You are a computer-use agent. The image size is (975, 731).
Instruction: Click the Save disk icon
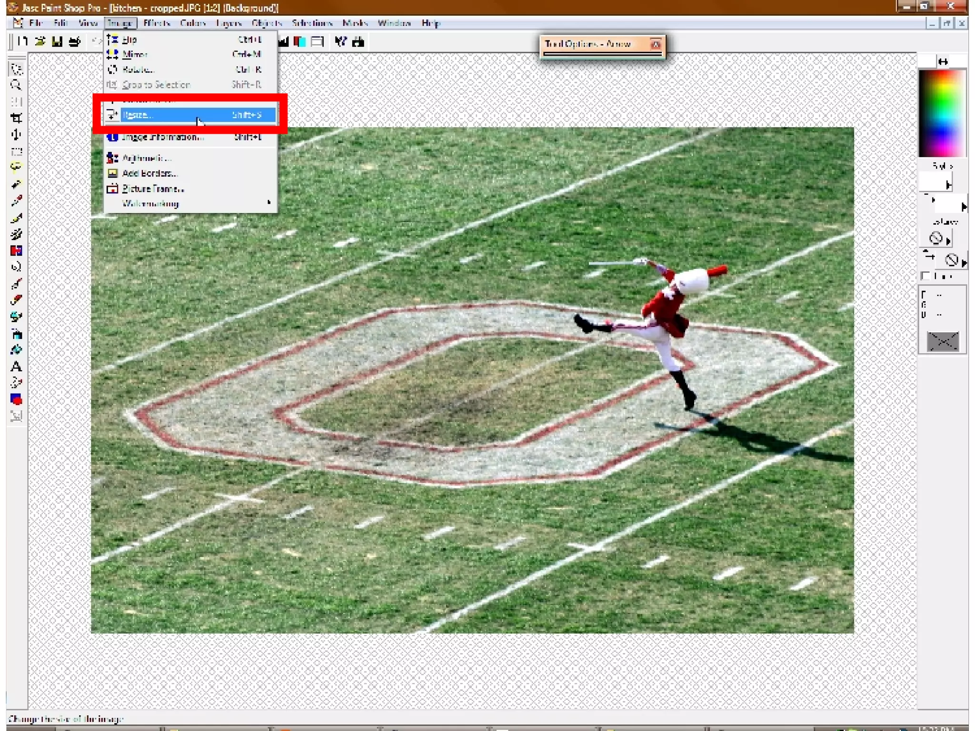57,42
